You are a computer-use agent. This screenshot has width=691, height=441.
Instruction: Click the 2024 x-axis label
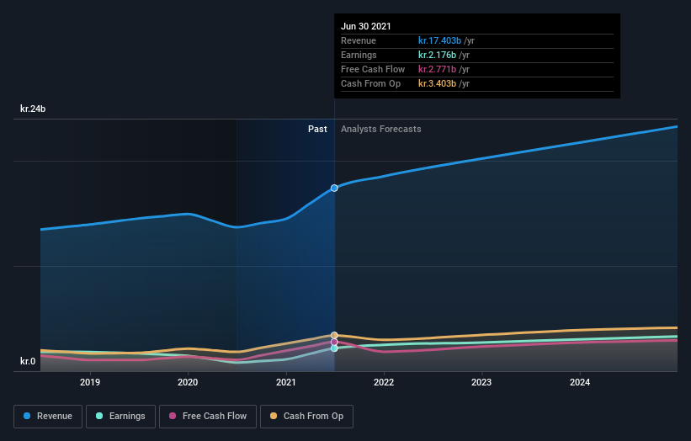click(580, 382)
